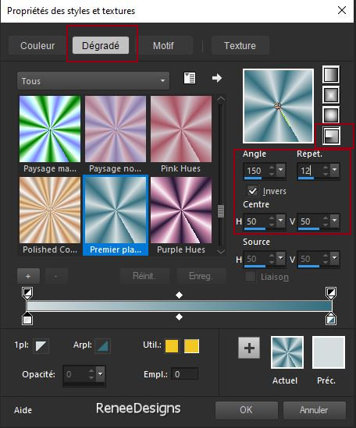This screenshot has width=356, height=428.
Task: Select the linear gradient style icon
Action: pos(331,74)
